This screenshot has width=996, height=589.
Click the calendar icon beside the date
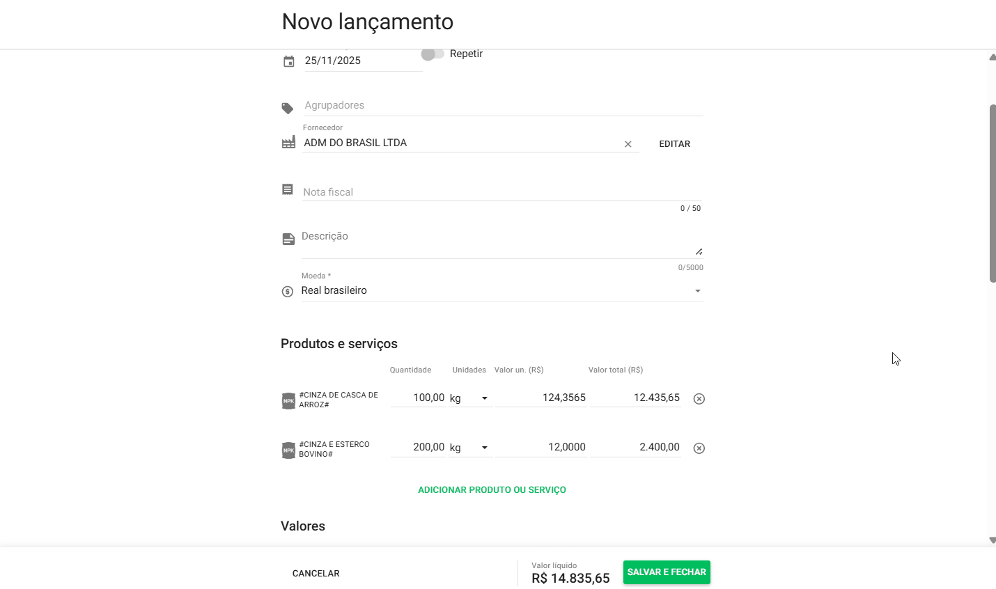(x=289, y=62)
